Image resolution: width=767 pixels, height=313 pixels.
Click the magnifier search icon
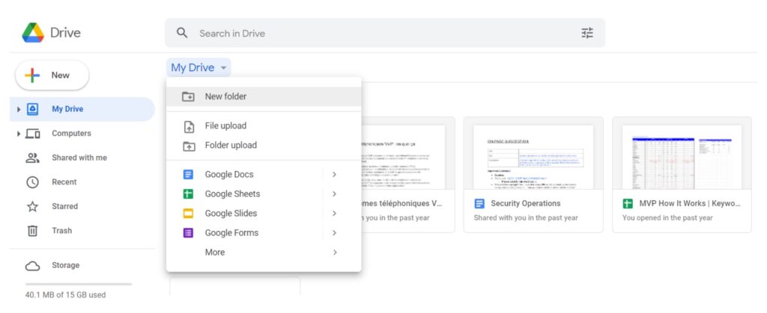point(182,33)
